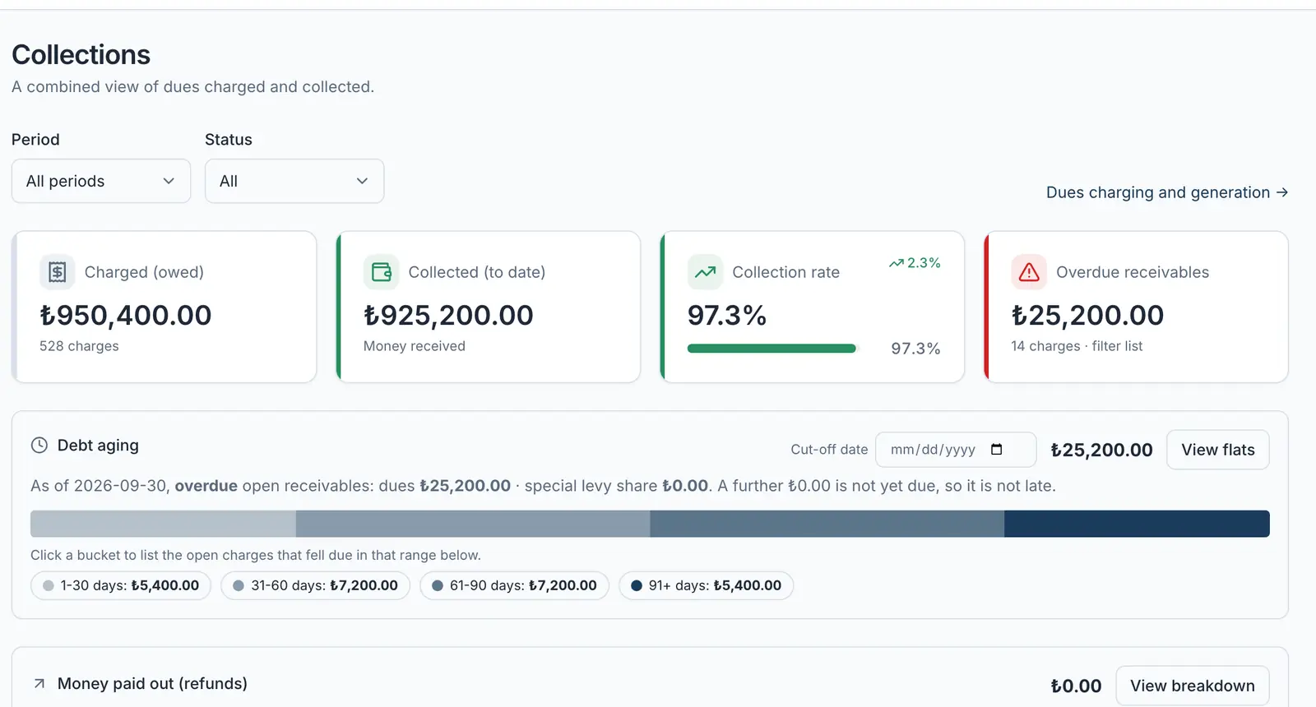Screen dimensions: 1316x707
Task: Click the large 97.3% collection rate value
Action: click(x=727, y=315)
